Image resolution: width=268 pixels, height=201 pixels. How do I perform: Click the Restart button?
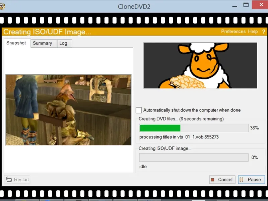pyautogui.click(x=17, y=180)
